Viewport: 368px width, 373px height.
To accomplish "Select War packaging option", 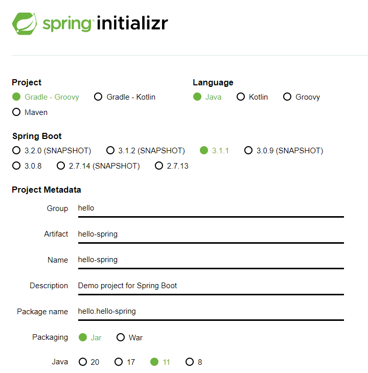I will point(129,338).
